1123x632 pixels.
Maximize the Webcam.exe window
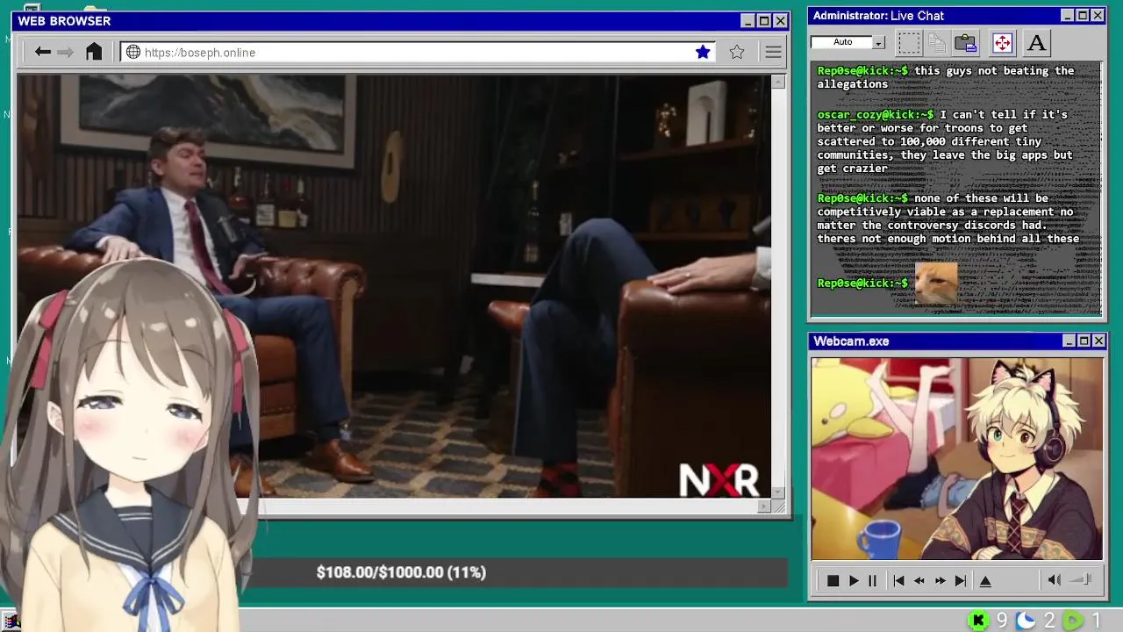pos(1084,341)
